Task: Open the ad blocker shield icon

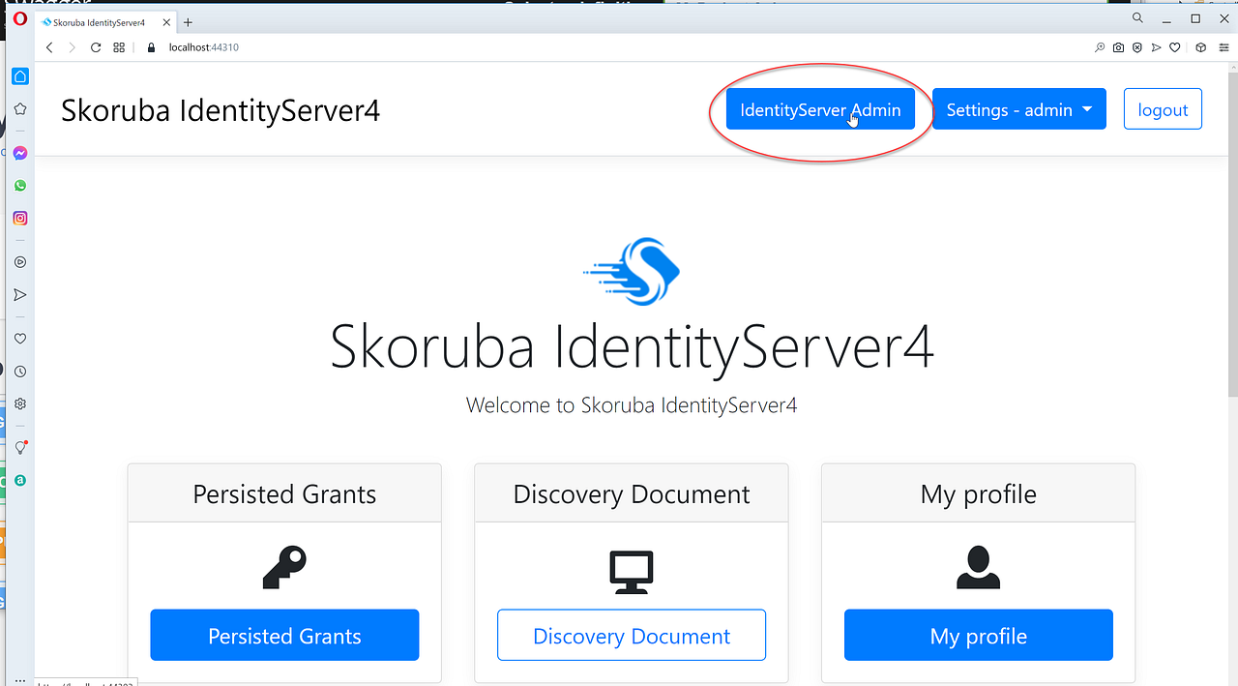Action: pos(1136,46)
